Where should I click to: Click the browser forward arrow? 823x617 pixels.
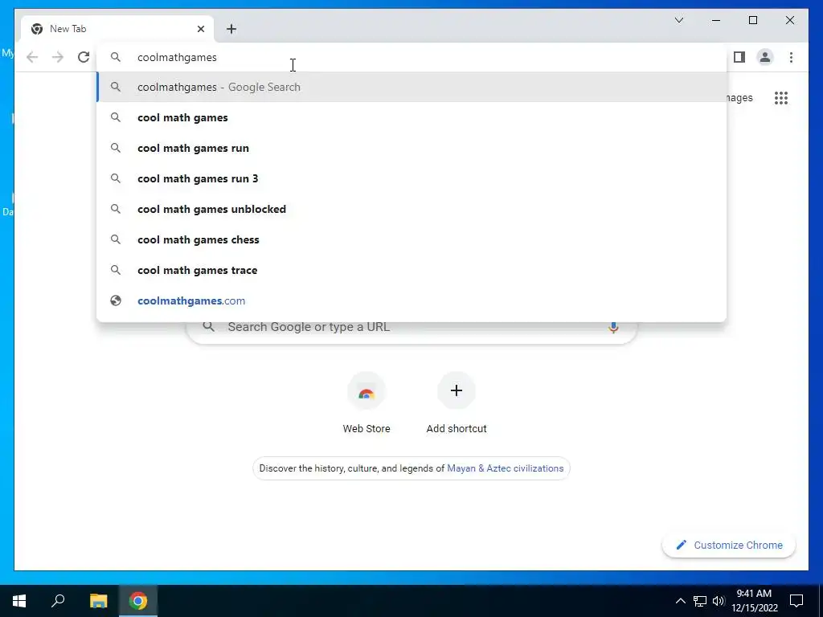58,57
